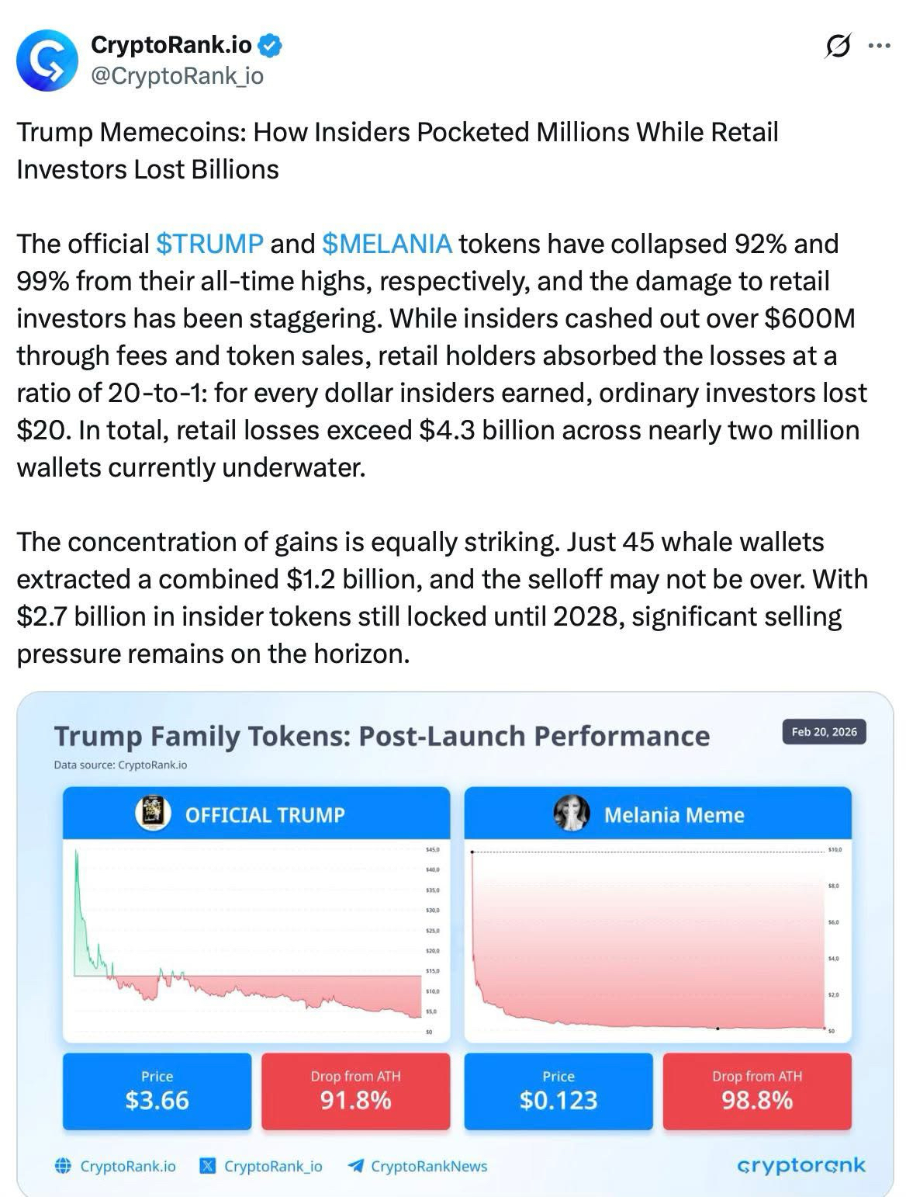Viewport: 906px width, 1197px height.
Task: Open the Grok icon on the post
Action: coord(838,47)
